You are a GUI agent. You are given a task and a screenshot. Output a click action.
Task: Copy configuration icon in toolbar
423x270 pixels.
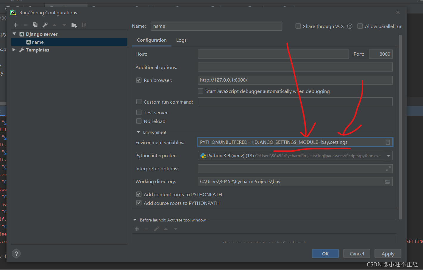[35, 25]
